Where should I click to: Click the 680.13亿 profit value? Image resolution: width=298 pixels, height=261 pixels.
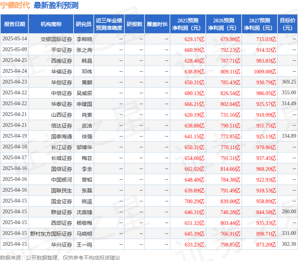coord(195,93)
